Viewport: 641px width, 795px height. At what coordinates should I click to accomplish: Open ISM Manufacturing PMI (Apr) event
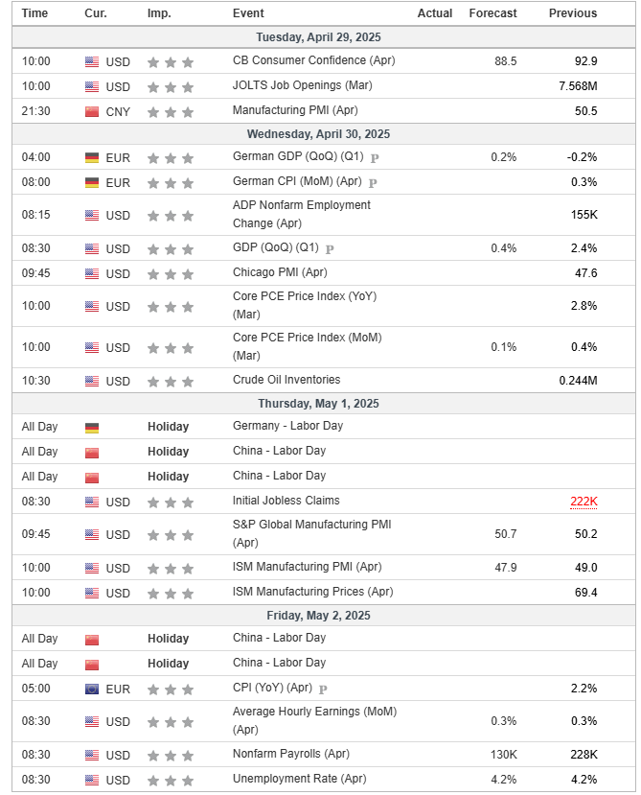click(307, 567)
